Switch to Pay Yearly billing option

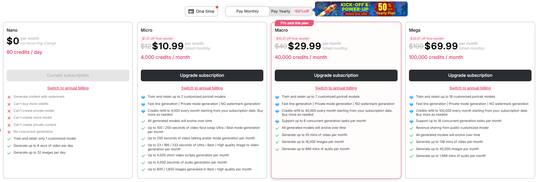(x=280, y=11)
